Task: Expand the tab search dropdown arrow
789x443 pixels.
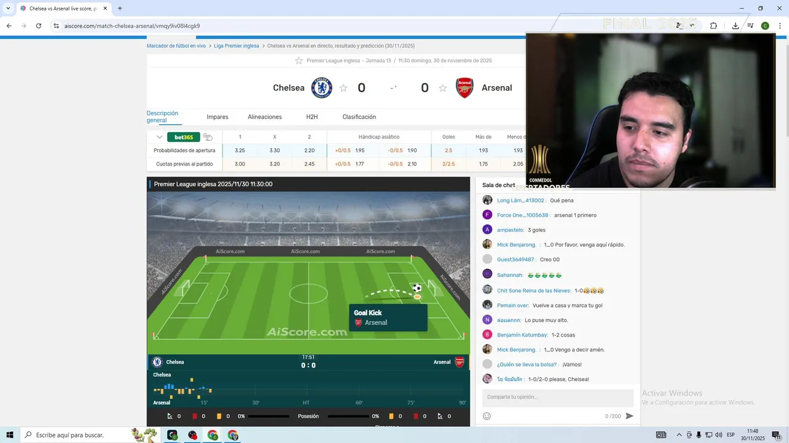Action: [x=8, y=9]
